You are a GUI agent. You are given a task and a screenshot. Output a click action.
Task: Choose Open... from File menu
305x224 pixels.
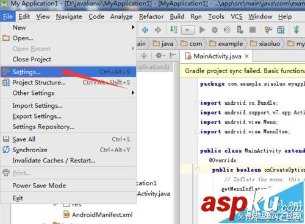point(68,38)
